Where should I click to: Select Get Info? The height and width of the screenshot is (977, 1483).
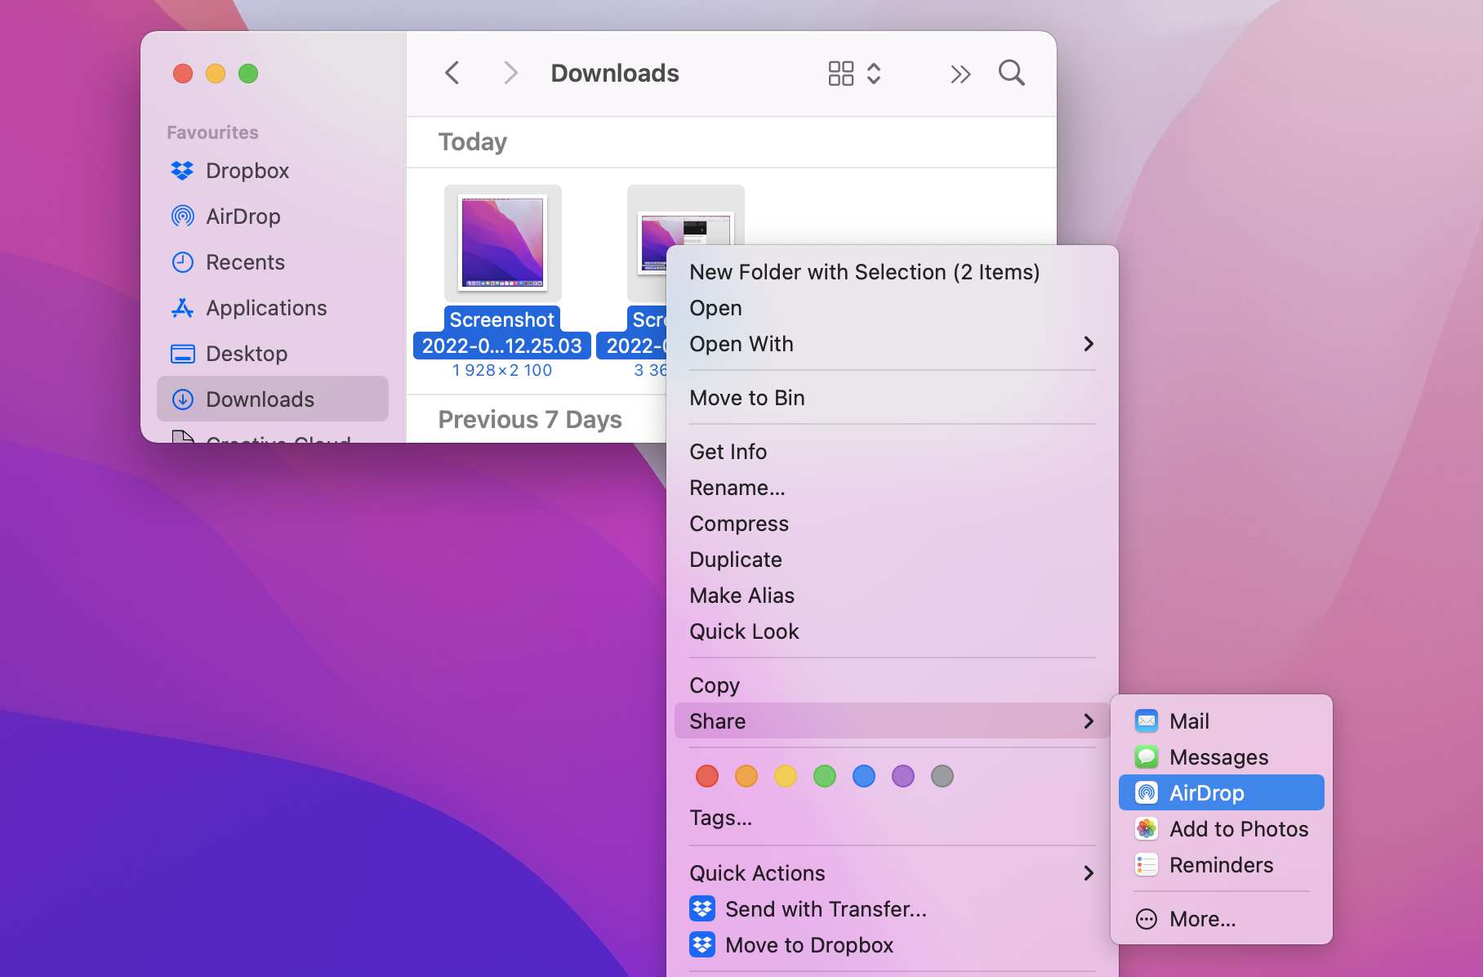[x=892, y=452]
